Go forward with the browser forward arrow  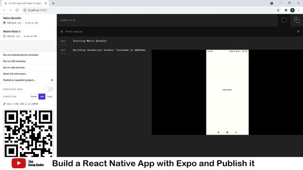[x=10, y=10]
